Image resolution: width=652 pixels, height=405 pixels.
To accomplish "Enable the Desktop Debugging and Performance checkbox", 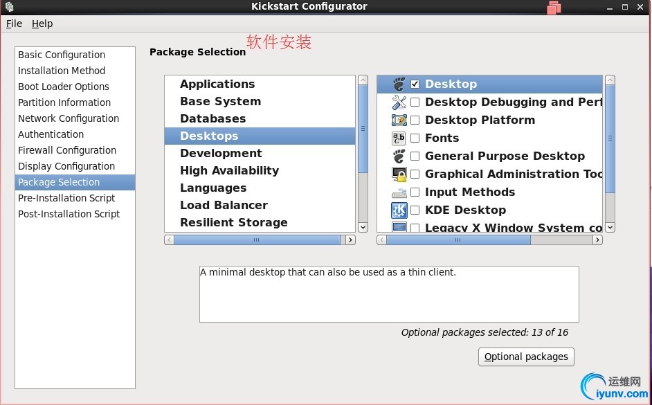I will tap(415, 102).
